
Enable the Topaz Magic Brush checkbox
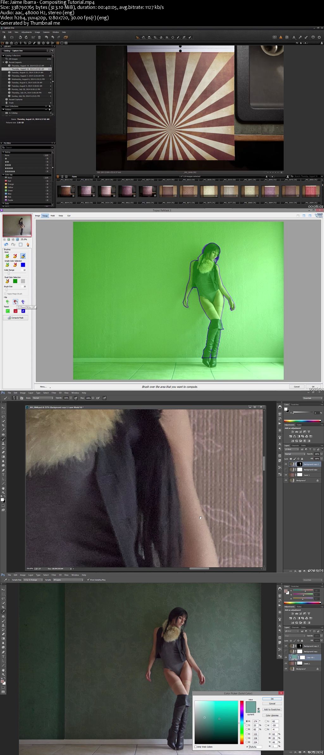[5, 294]
